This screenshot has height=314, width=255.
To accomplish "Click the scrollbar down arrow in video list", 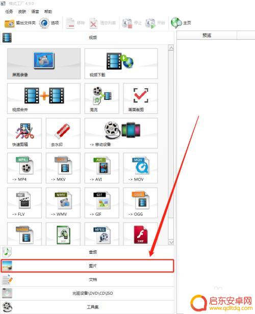I will pyautogui.click(x=171, y=242).
